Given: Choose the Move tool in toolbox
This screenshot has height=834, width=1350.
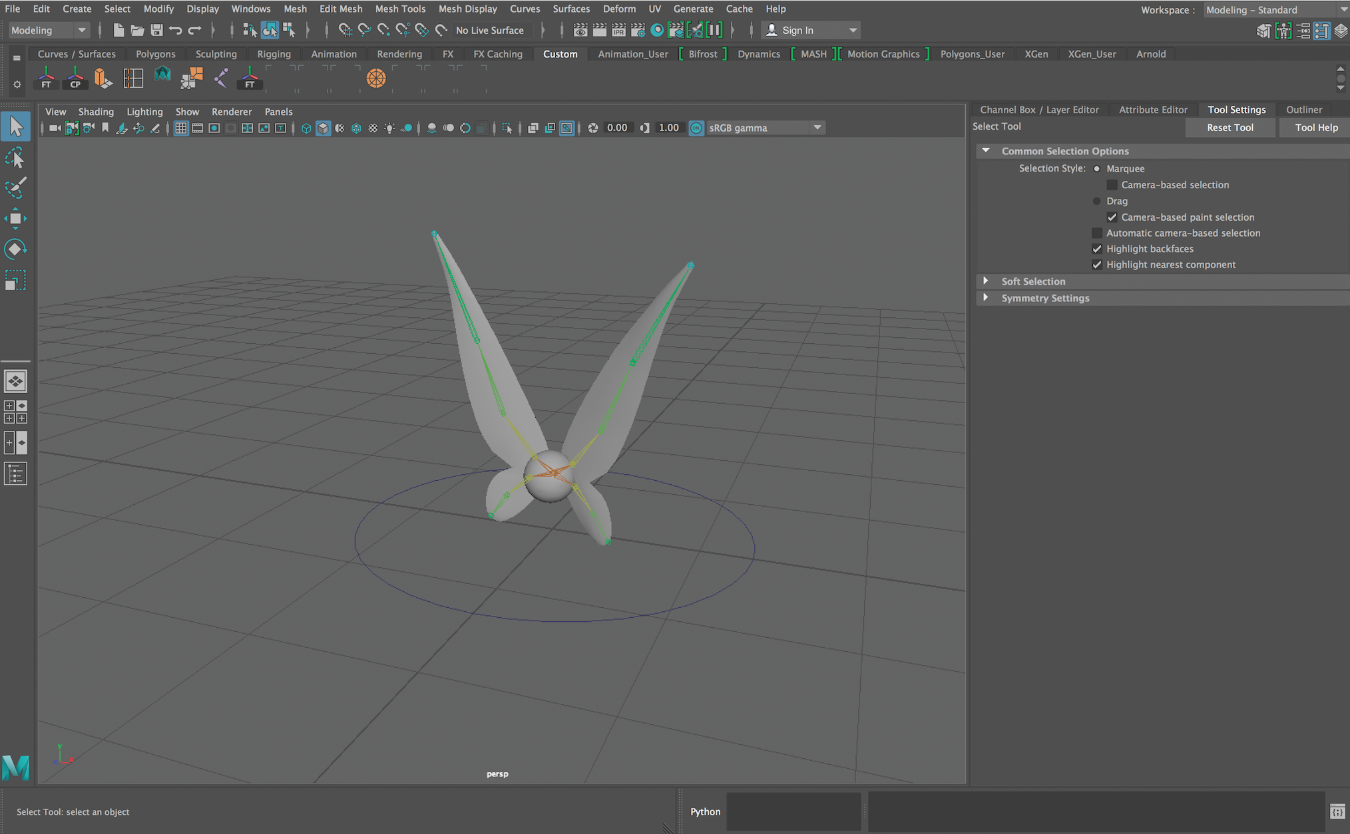Looking at the screenshot, I should [x=15, y=218].
